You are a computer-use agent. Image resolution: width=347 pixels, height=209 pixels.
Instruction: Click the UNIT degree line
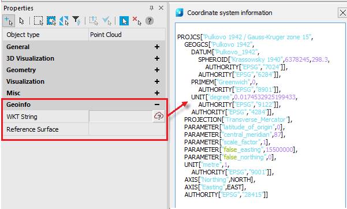point(244,97)
